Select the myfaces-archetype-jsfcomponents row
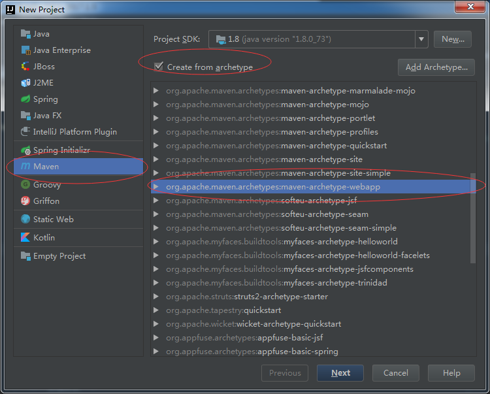Viewport: 490px width, 394px height. click(313, 269)
